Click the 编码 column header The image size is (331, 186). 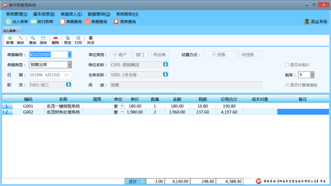point(28,99)
